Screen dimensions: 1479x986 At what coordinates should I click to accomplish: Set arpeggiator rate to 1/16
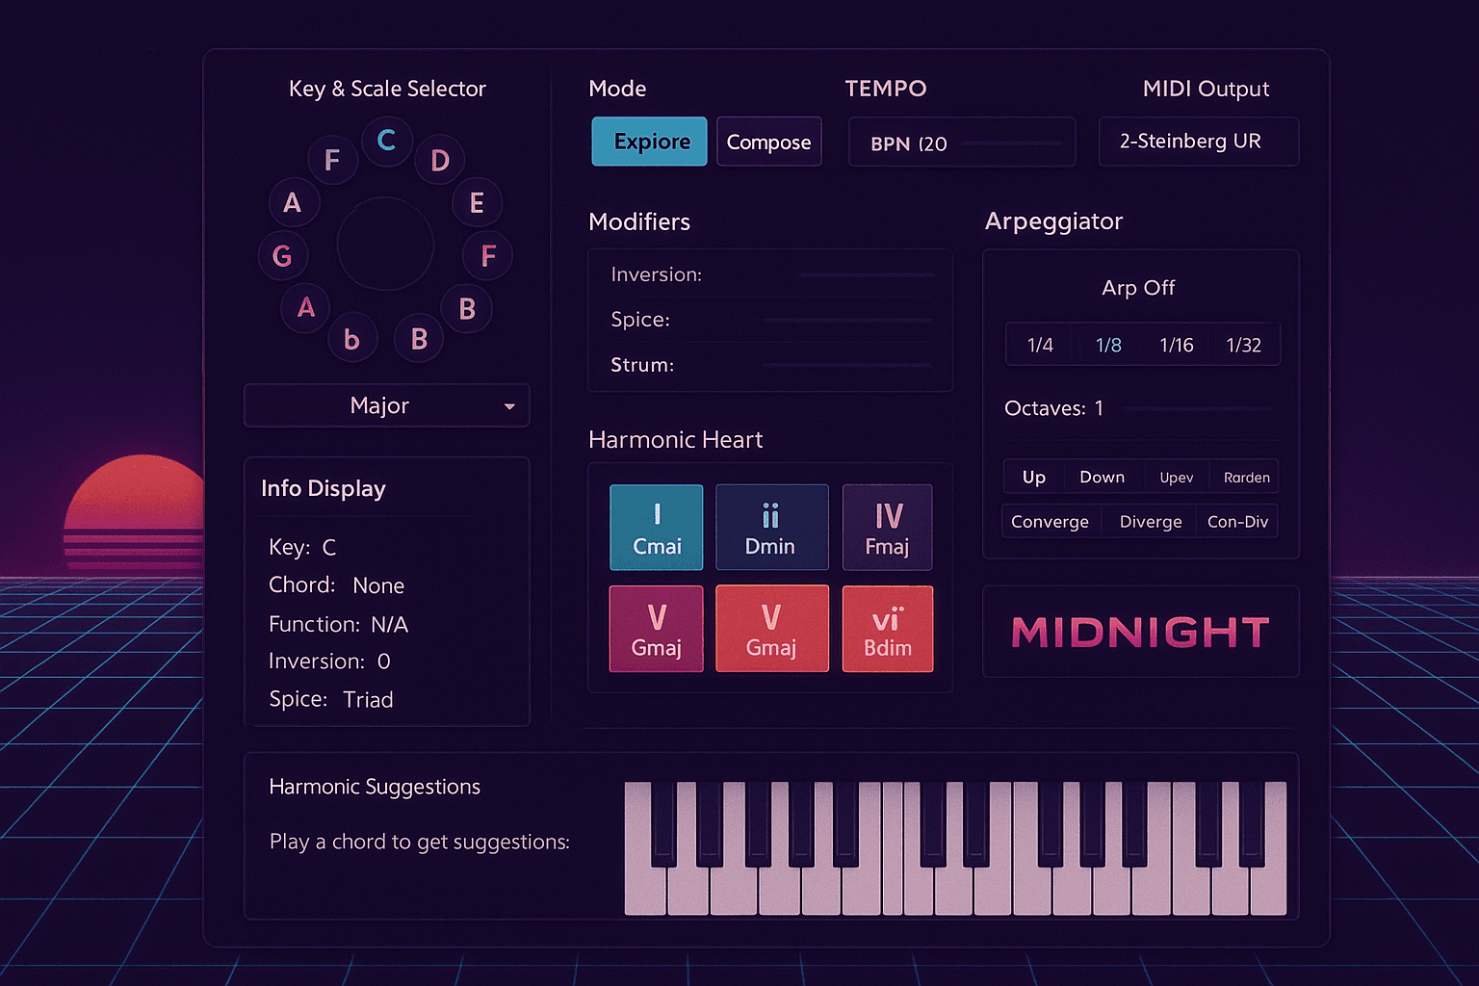click(1176, 345)
